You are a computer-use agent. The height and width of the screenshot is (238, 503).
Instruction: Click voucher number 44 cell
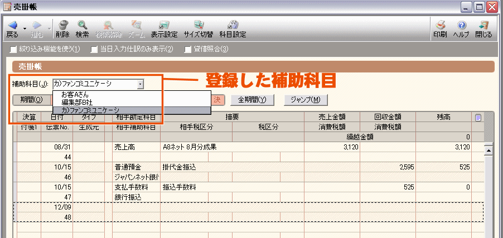(57, 157)
